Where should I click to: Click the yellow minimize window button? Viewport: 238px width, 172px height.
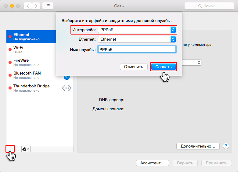tap(12, 6)
